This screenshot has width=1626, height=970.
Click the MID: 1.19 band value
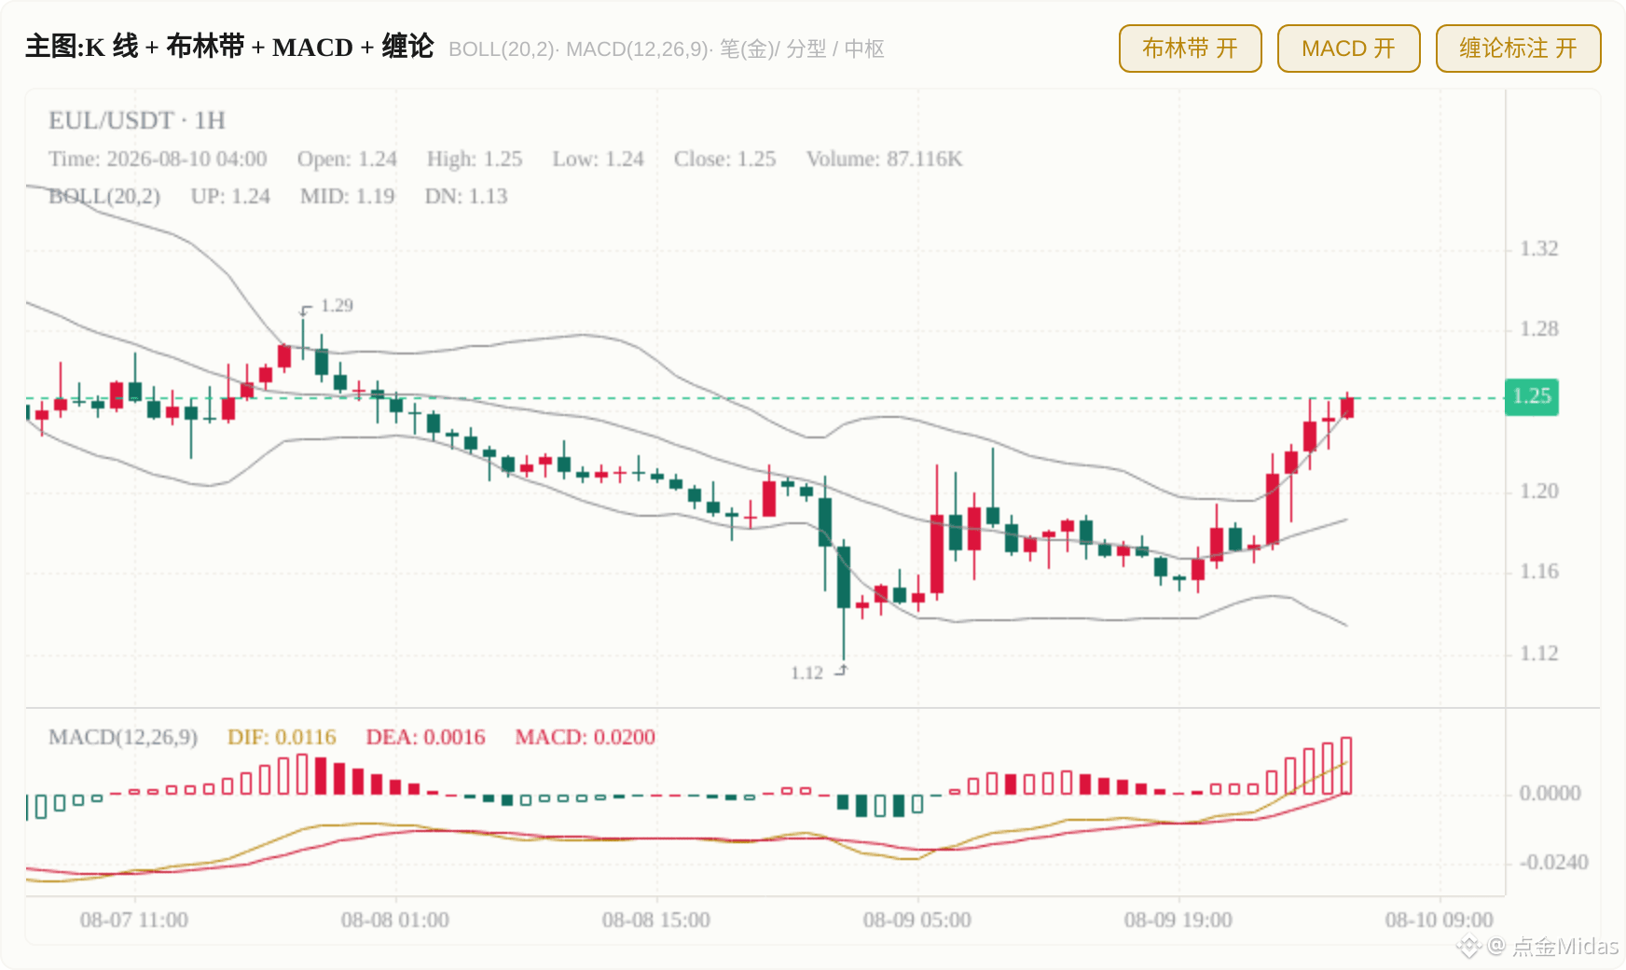(x=347, y=196)
